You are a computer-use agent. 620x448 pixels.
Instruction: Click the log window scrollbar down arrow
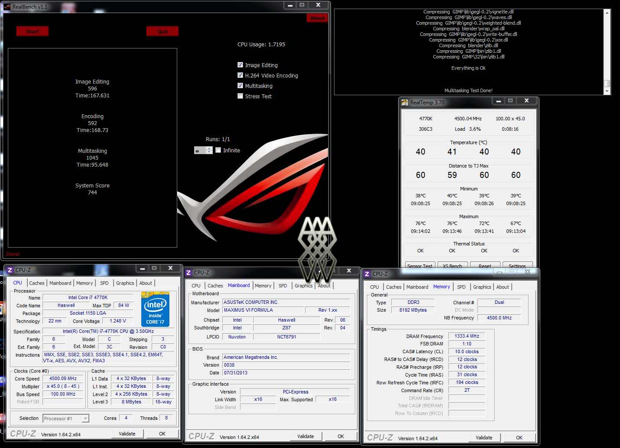click(x=607, y=91)
